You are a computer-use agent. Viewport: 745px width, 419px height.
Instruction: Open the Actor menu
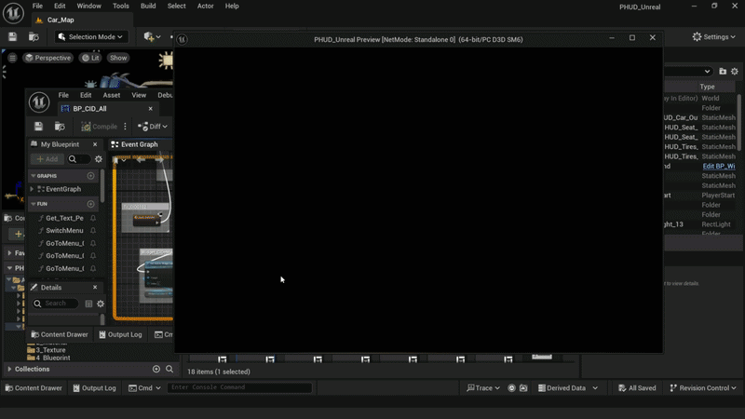[205, 7]
